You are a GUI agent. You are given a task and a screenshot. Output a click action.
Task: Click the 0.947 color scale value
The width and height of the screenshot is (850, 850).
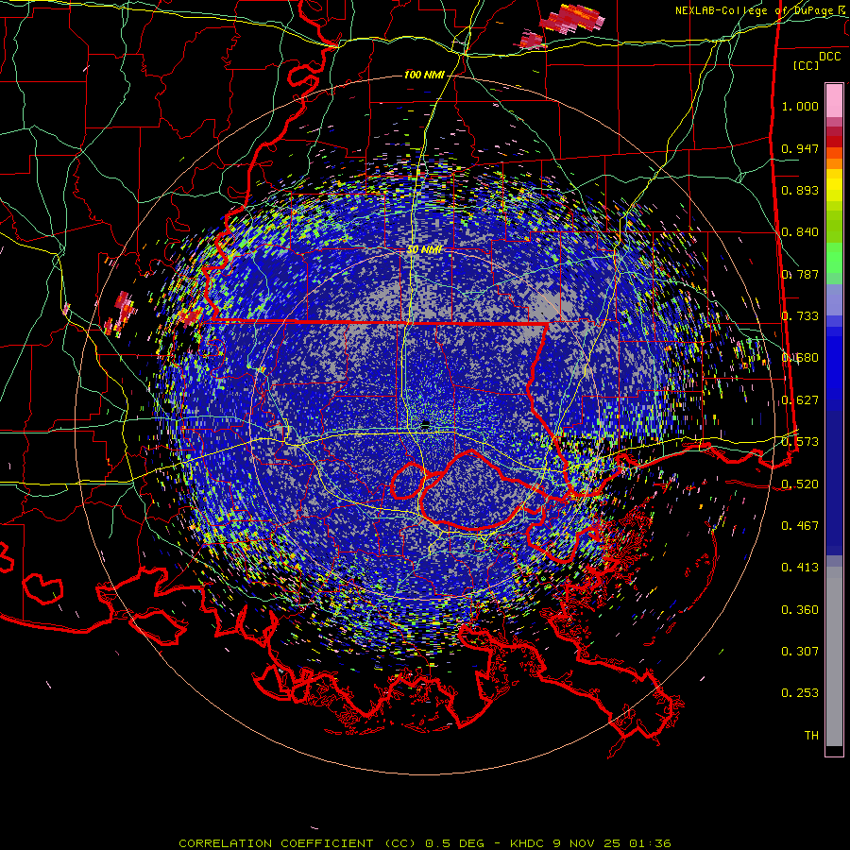pos(800,148)
